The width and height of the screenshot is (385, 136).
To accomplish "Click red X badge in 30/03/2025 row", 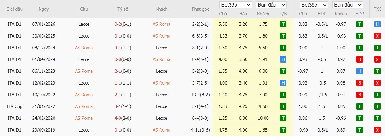I will pos(377,36).
